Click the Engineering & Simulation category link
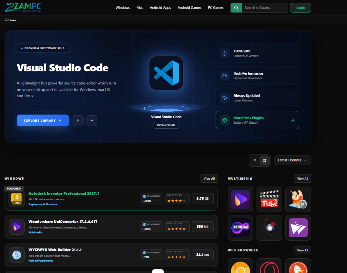This screenshot has width=347, height=273. (43, 204)
